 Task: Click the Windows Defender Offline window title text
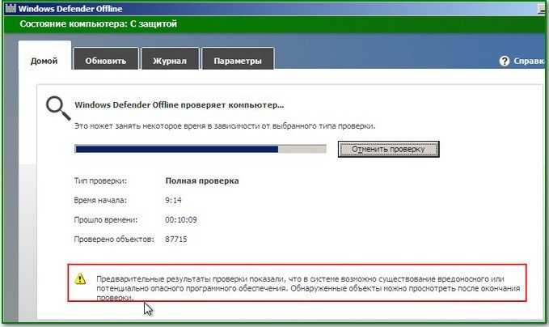click(x=70, y=8)
